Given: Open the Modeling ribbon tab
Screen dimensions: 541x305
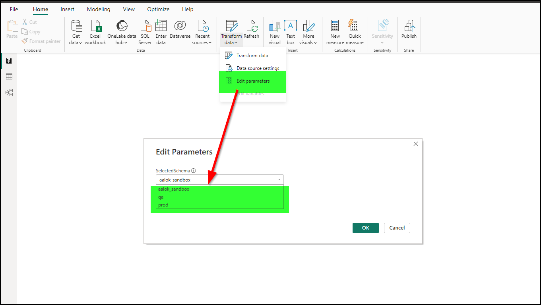Looking at the screenshot, I should coord(99,9).
